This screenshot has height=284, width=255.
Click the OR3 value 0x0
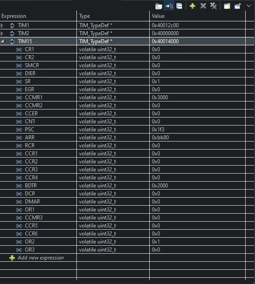pyautogui.click(x=156, y=250)
